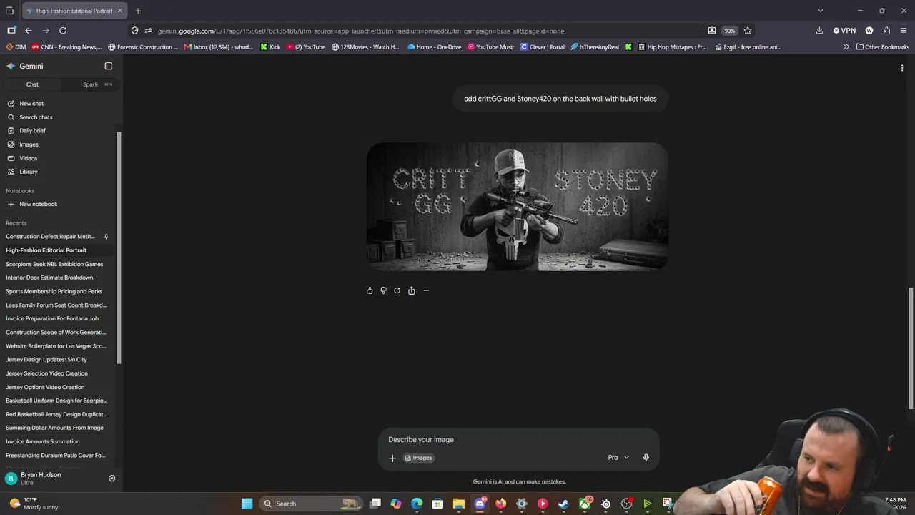Click the Windows taskbar Search box
The image size is (915, 515).
[310, 504]
